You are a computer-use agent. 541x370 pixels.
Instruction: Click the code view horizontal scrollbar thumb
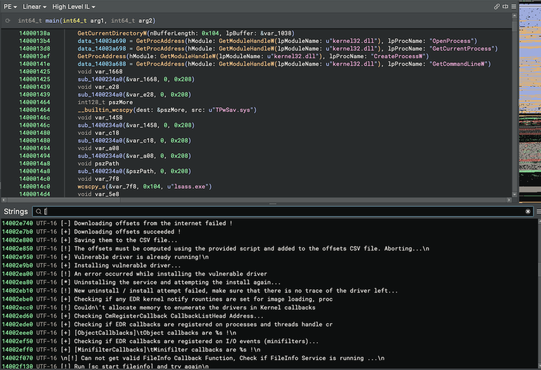(x=63, y=200)
